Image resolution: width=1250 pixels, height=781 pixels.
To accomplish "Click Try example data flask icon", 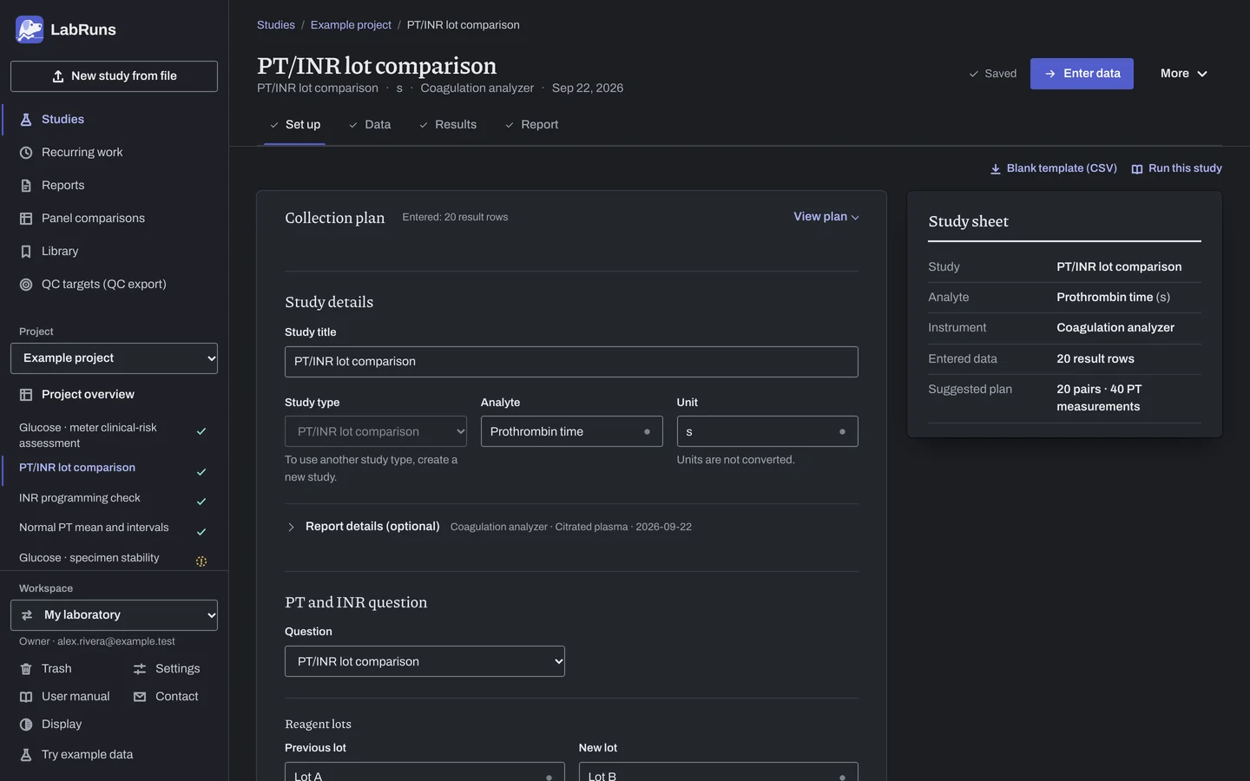I will point(26,755).
